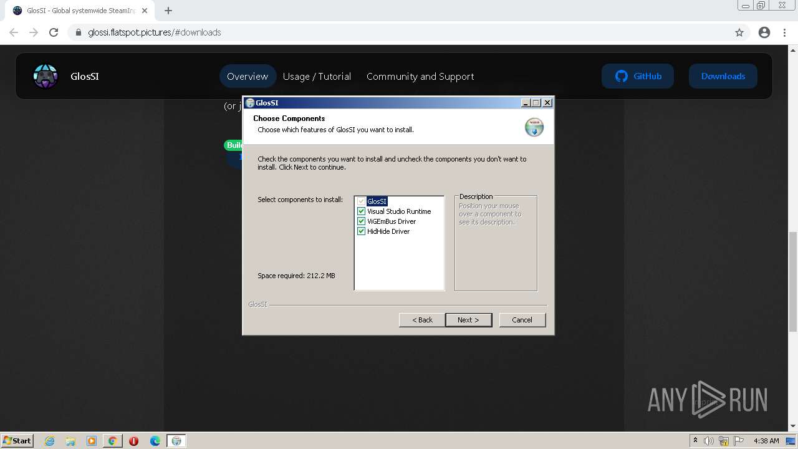Screen dimensions: 798x449
Task: Show hidden system tray icons
Action: 695,441
